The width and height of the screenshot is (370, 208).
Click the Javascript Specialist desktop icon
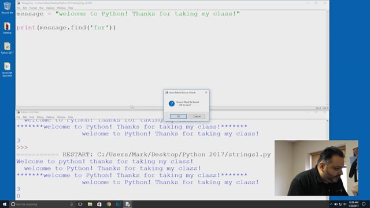7,69
